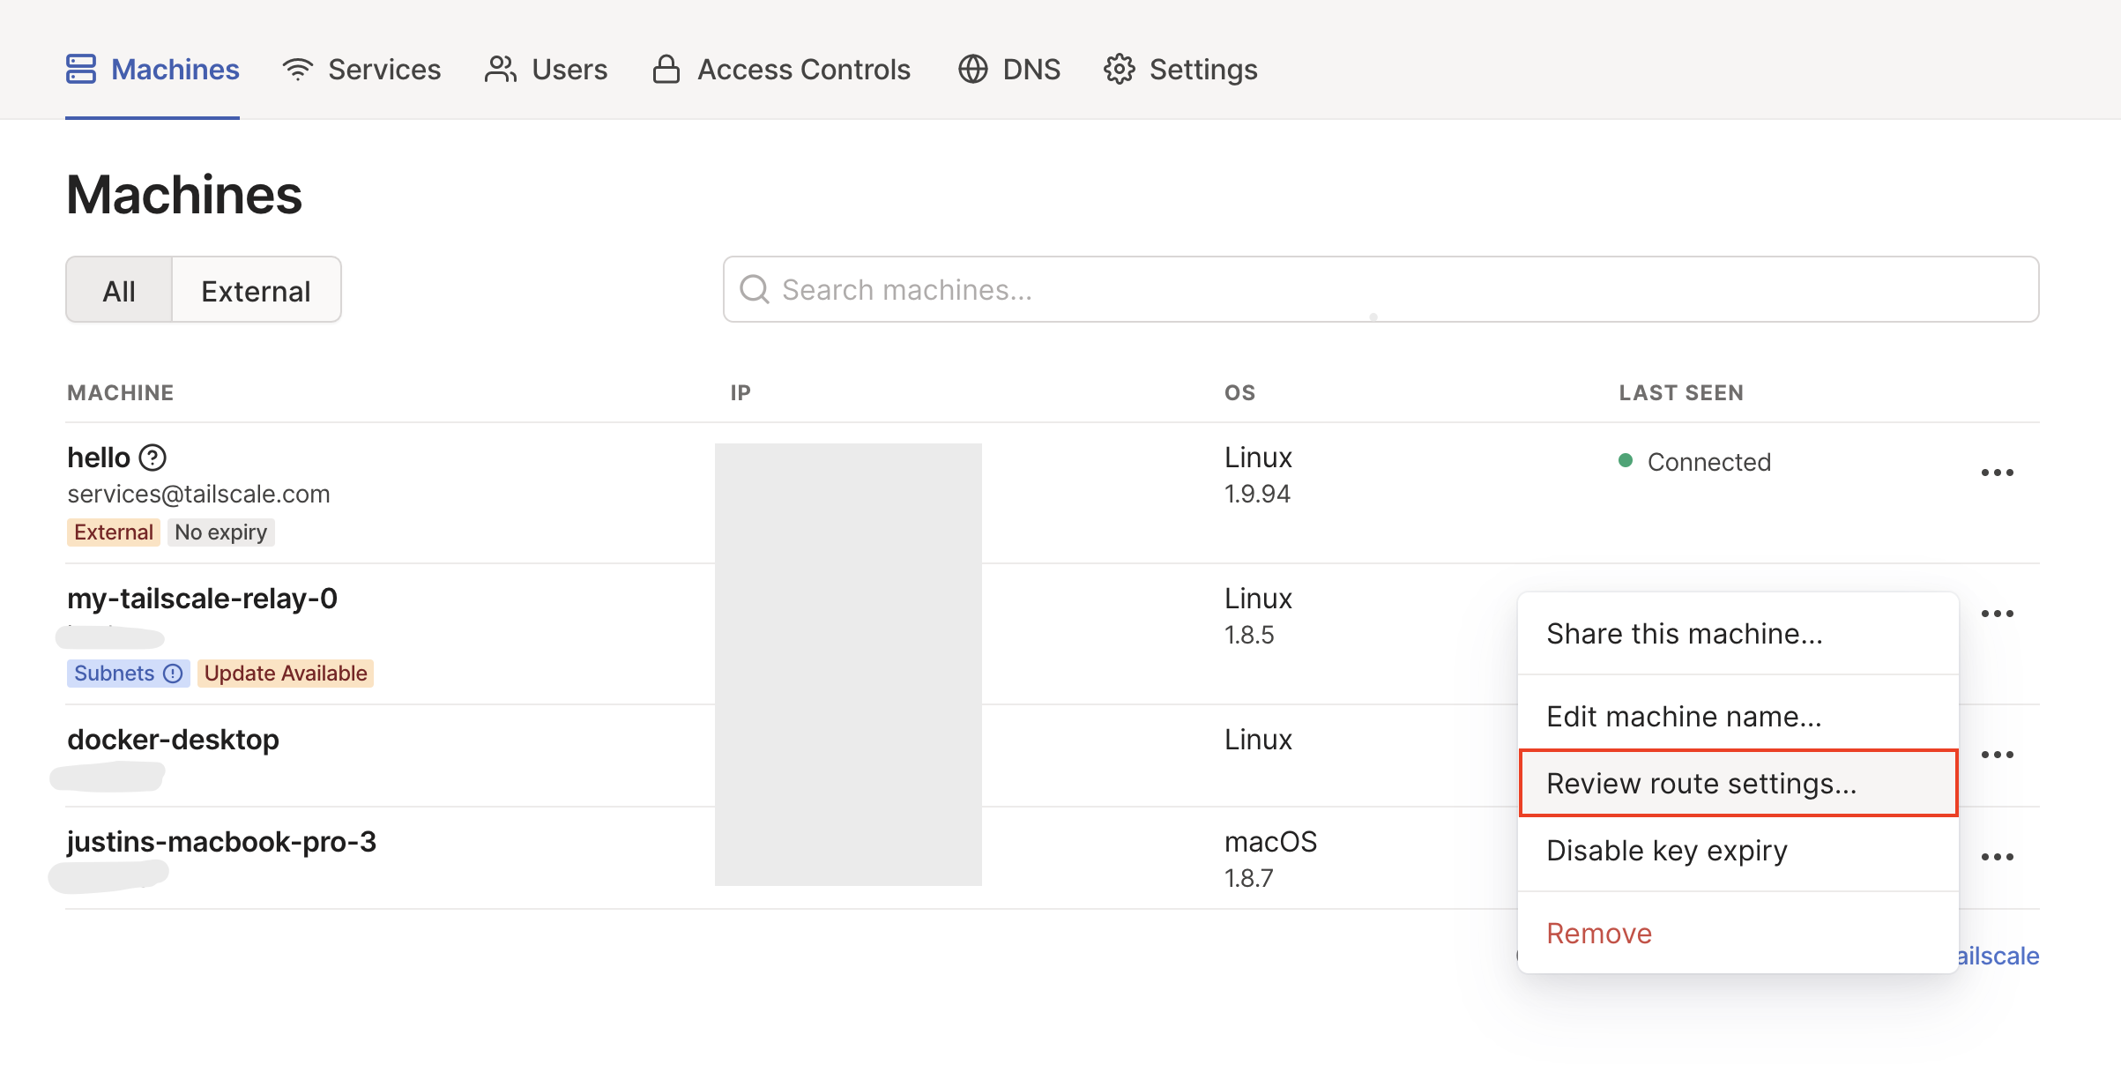Click version 1.8.5 in relay row
The width and height of the screenshot is (2121, 1072).
pyautogui.click(x=1249, y=635)
